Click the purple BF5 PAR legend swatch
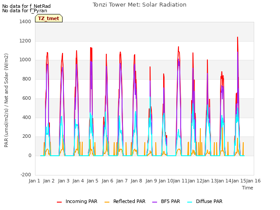This screenshot has height=210, width=280. pyautogui.click(x=154, y=202)
